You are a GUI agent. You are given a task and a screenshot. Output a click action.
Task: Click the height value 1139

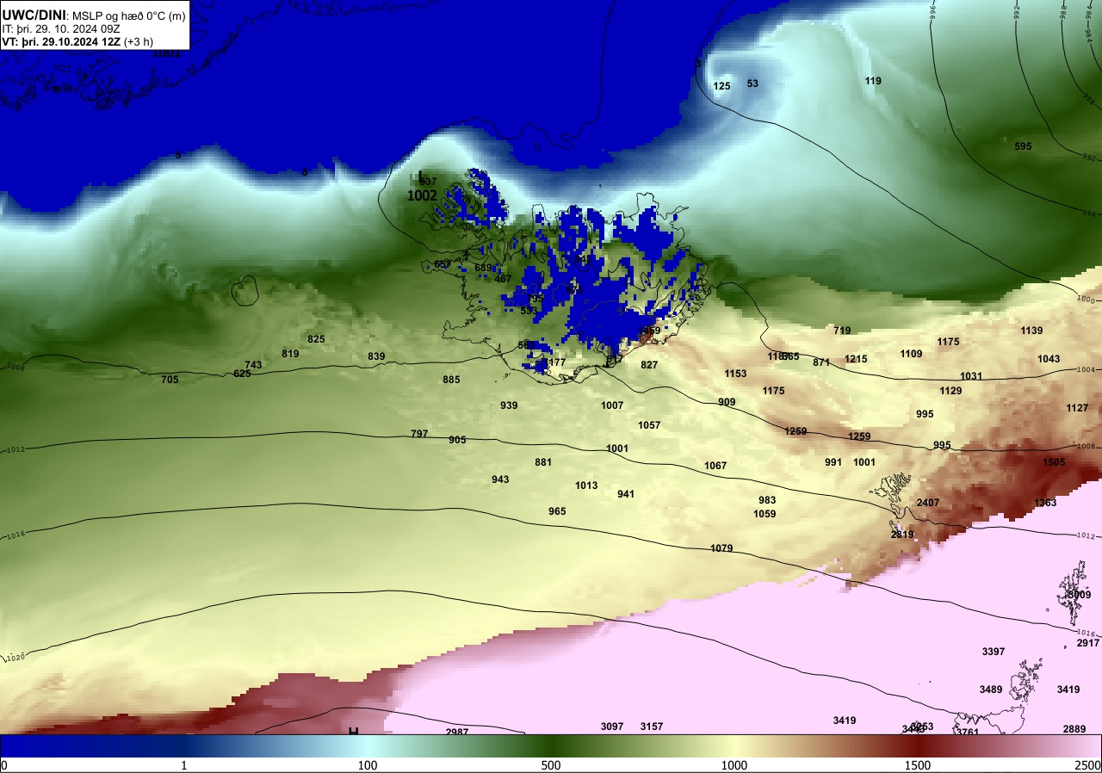(x=1031, y=331)
